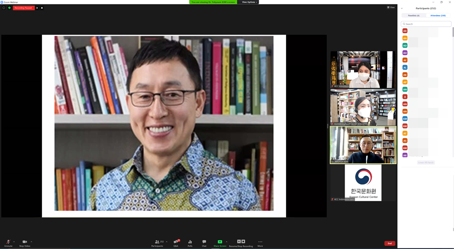Click the Recording Paused indicator

tap(24, 8)
